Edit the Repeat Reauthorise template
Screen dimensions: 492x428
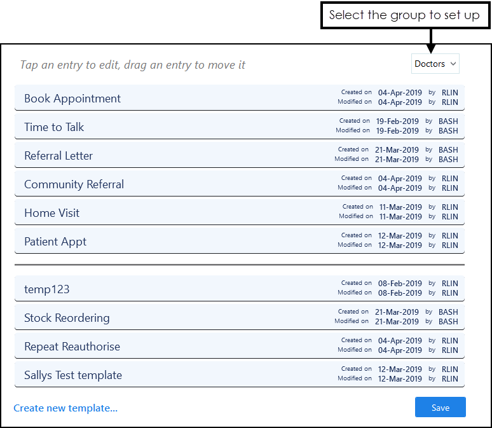240,345
